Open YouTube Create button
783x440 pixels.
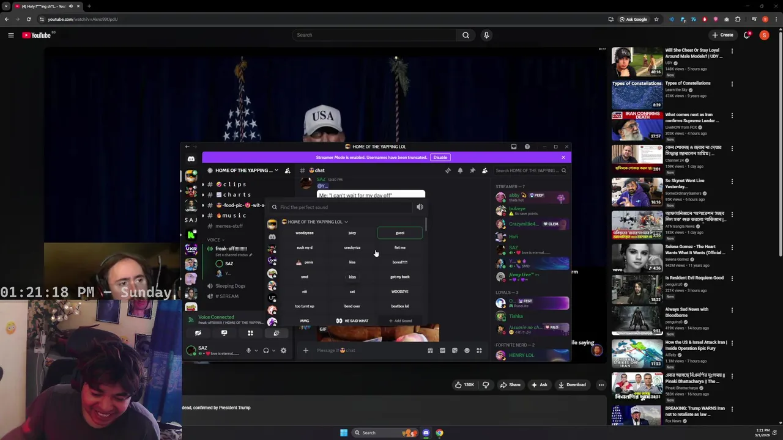(722, 35)
